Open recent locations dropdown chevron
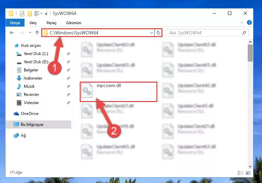262x183 pixels. (30, 33)
